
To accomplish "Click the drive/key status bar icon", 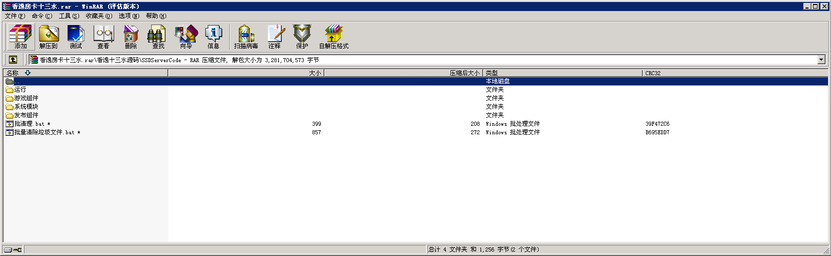I will (13, 249).
